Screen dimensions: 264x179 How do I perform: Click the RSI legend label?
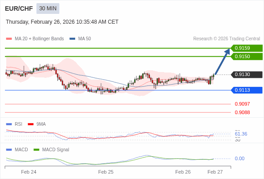click(x=18, y=124)
